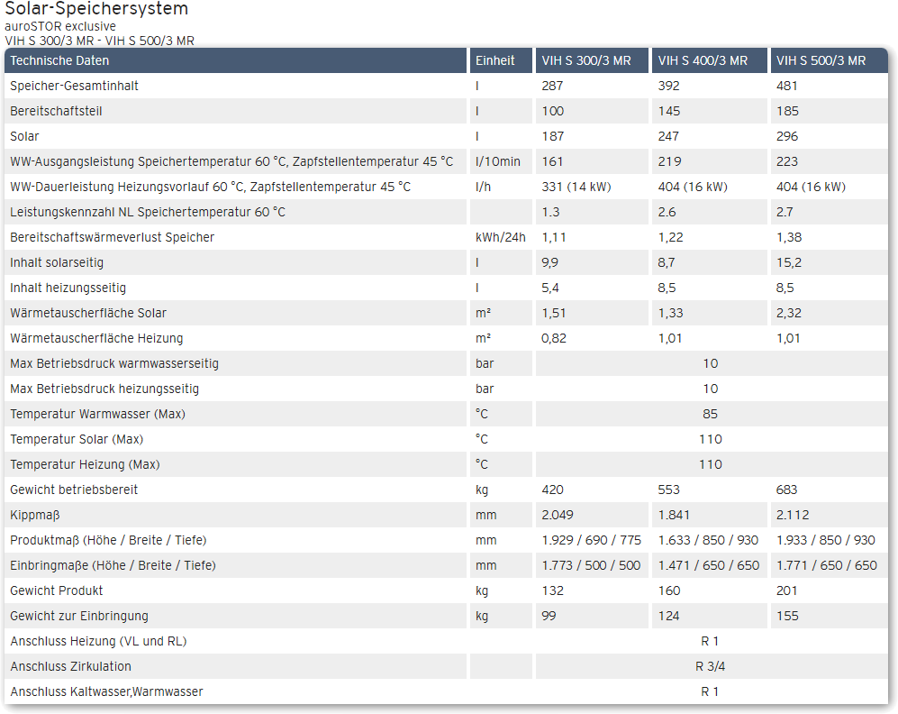Select the 'kWh/24h' unit cell

click(499, 237)
